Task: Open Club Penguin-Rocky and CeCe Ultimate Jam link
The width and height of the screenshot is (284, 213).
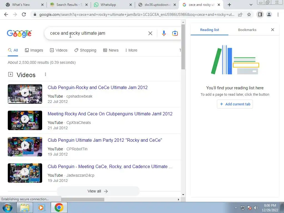Action: click(x=98, y=87)
